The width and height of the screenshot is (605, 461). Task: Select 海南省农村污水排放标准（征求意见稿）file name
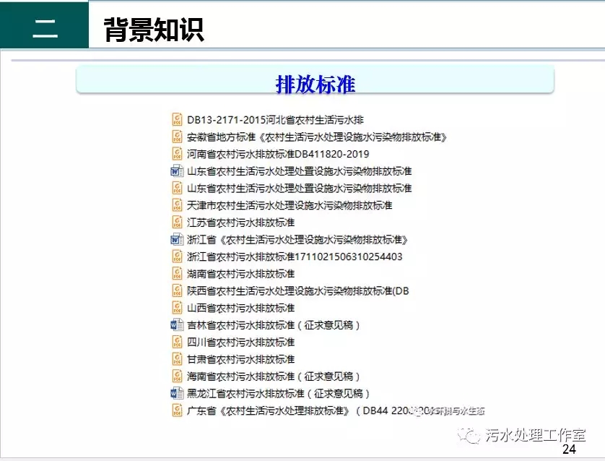(273, 376)
